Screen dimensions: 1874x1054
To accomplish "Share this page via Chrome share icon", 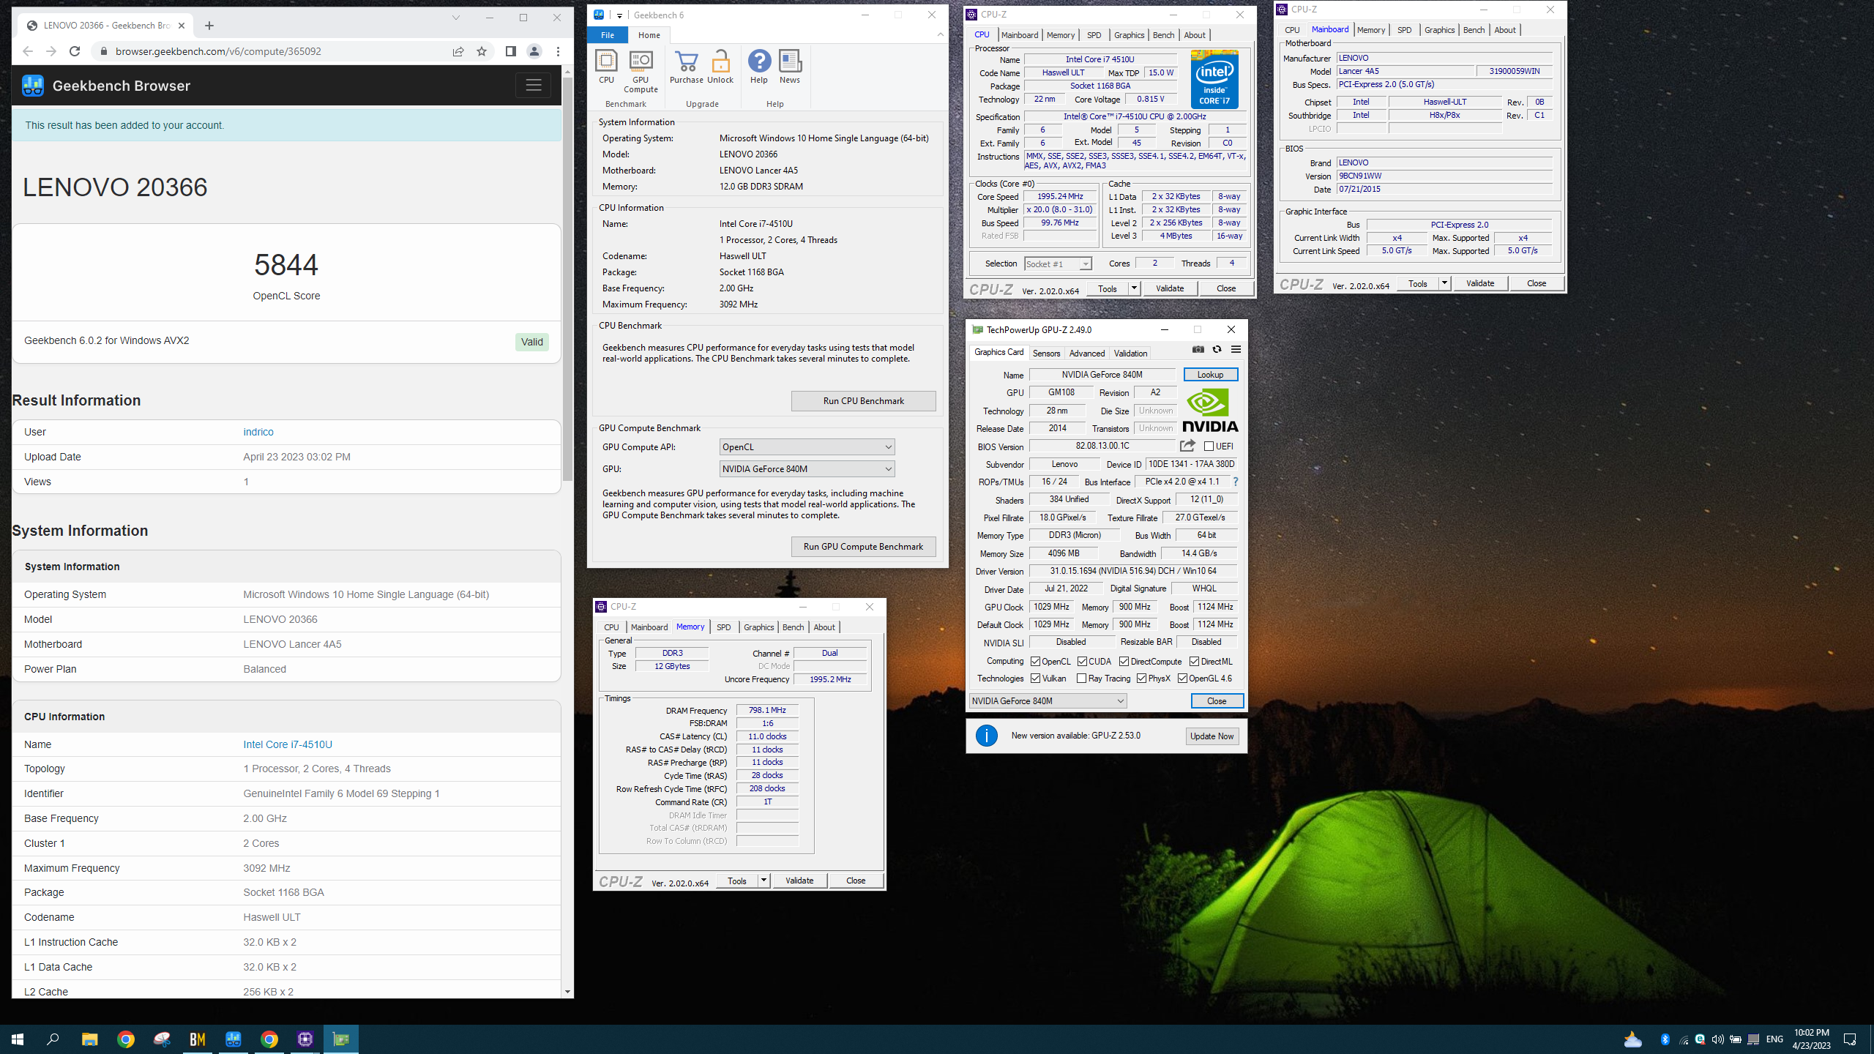I will (x=458, y=51).
